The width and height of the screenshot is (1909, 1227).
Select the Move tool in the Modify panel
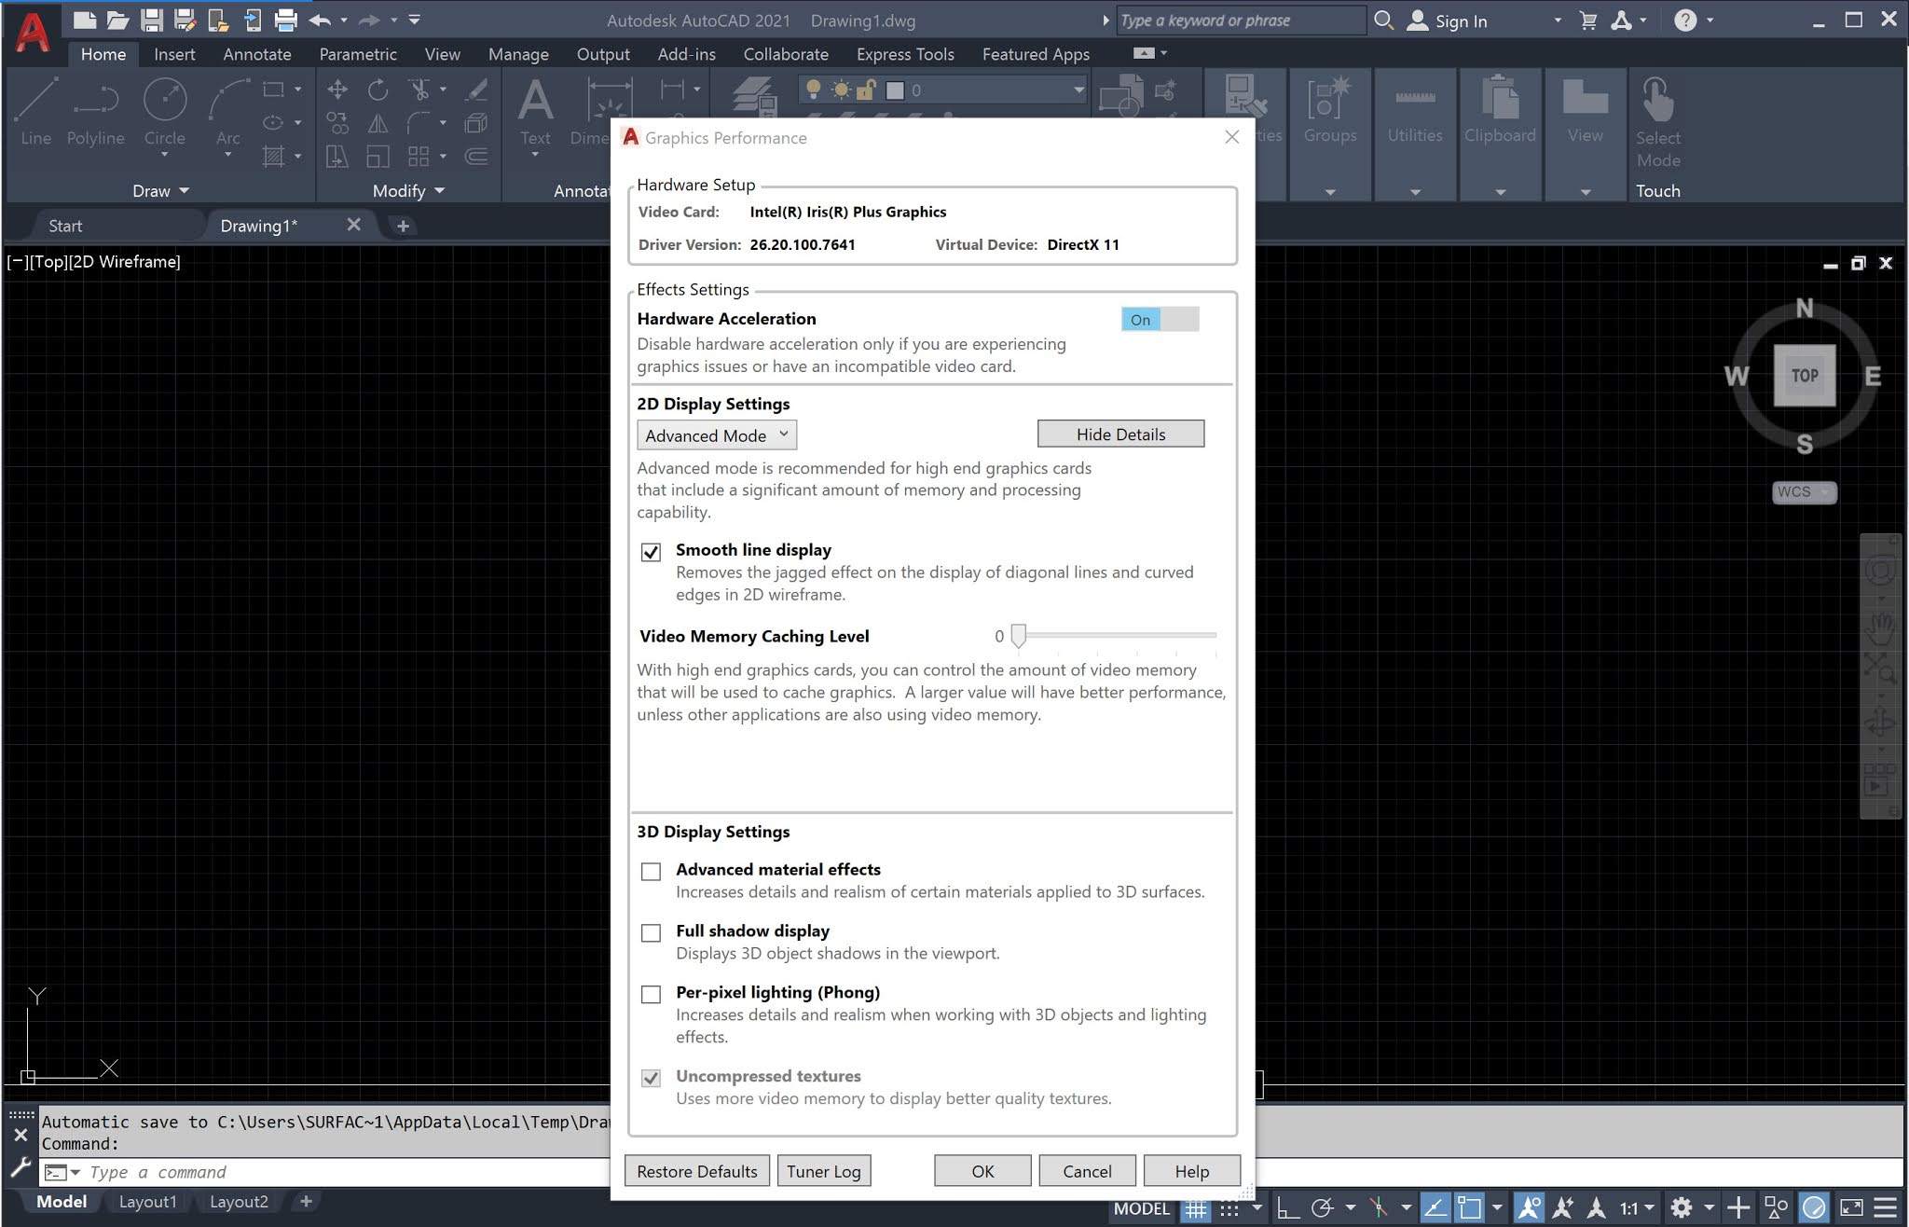[x=337, y=90]
